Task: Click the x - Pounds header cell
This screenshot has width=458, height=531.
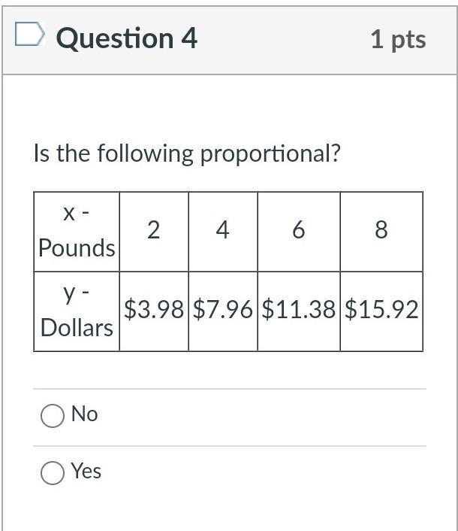Action: [77, 232]
